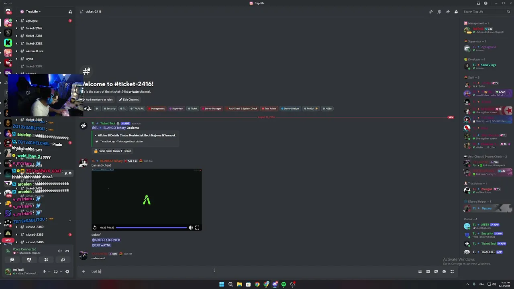Open the apps launcher in message bar
514x289 pixels.
click(452, 272)
